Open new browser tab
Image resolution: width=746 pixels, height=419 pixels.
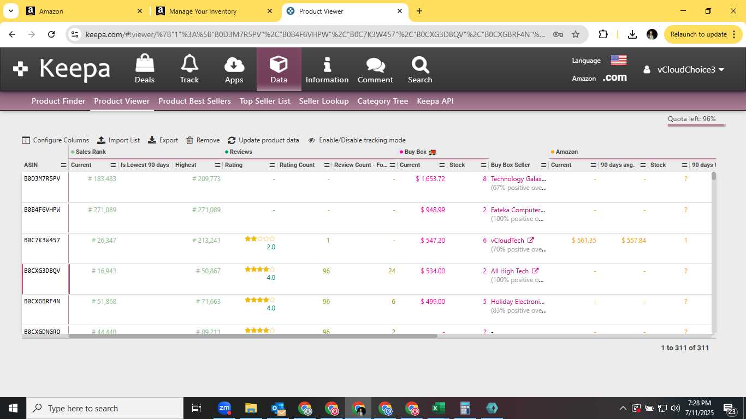tap(419, 11)
